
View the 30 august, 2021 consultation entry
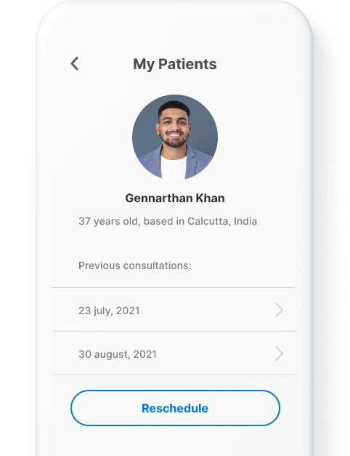175,353
